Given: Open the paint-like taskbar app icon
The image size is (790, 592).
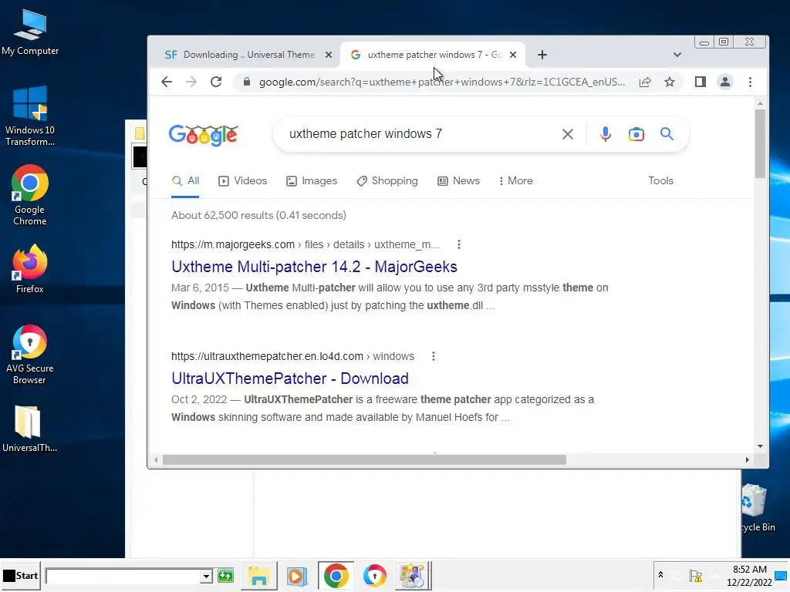Looking at the screenshot, I should click(x=413, y=576).
